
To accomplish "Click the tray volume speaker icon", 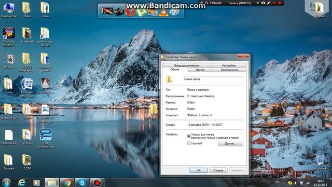I will pyautogui.click(x=296, y=182).
